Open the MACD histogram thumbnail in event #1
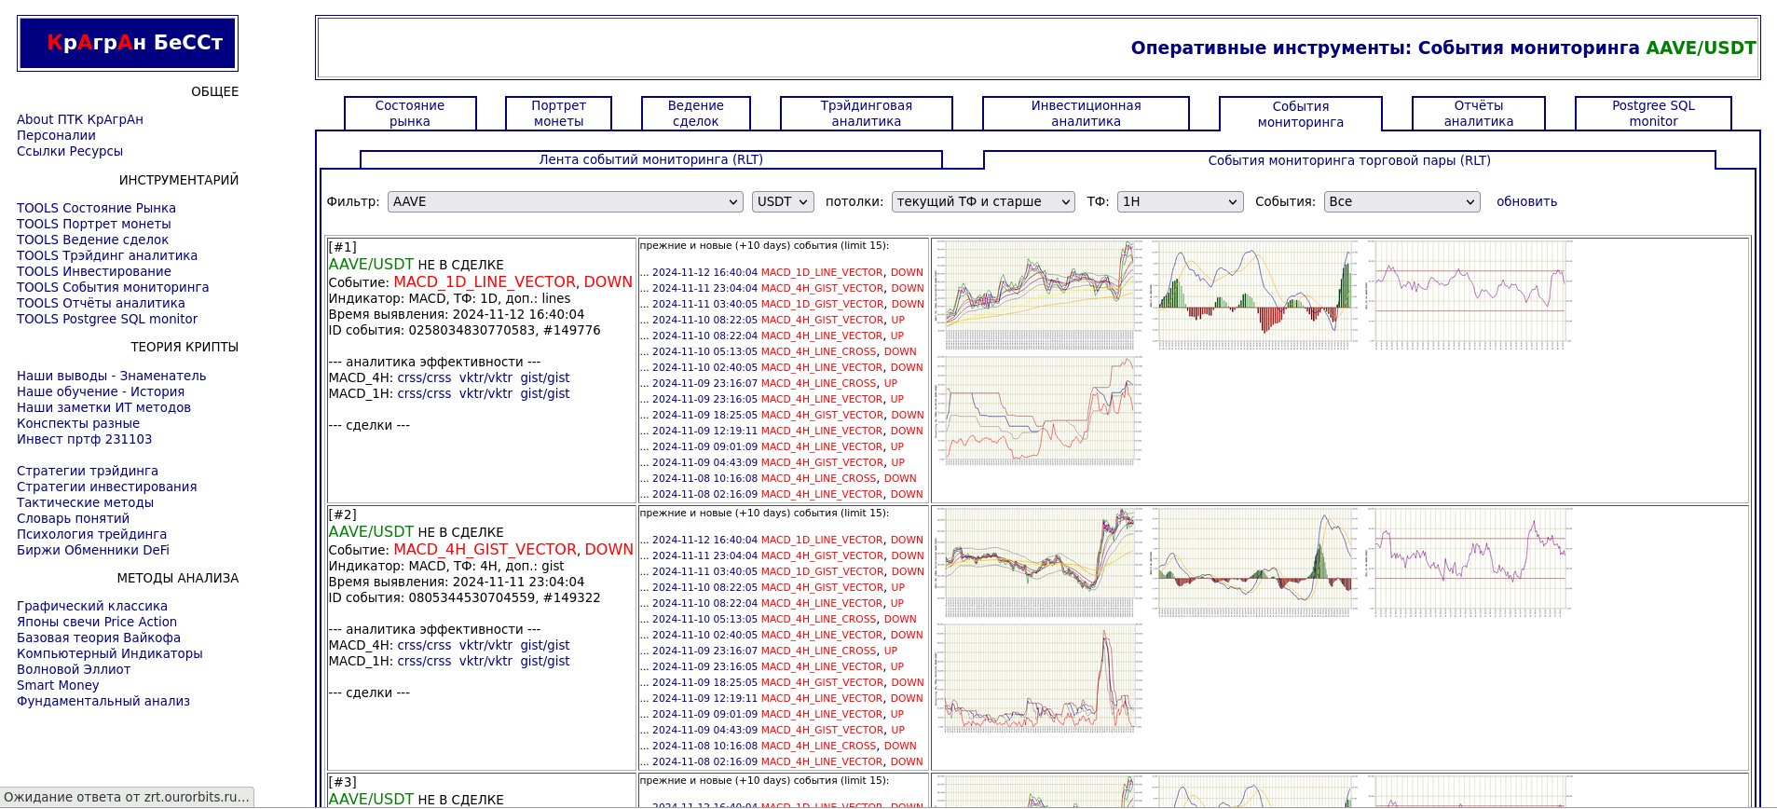1777x809 pixels. [1254, 294]
